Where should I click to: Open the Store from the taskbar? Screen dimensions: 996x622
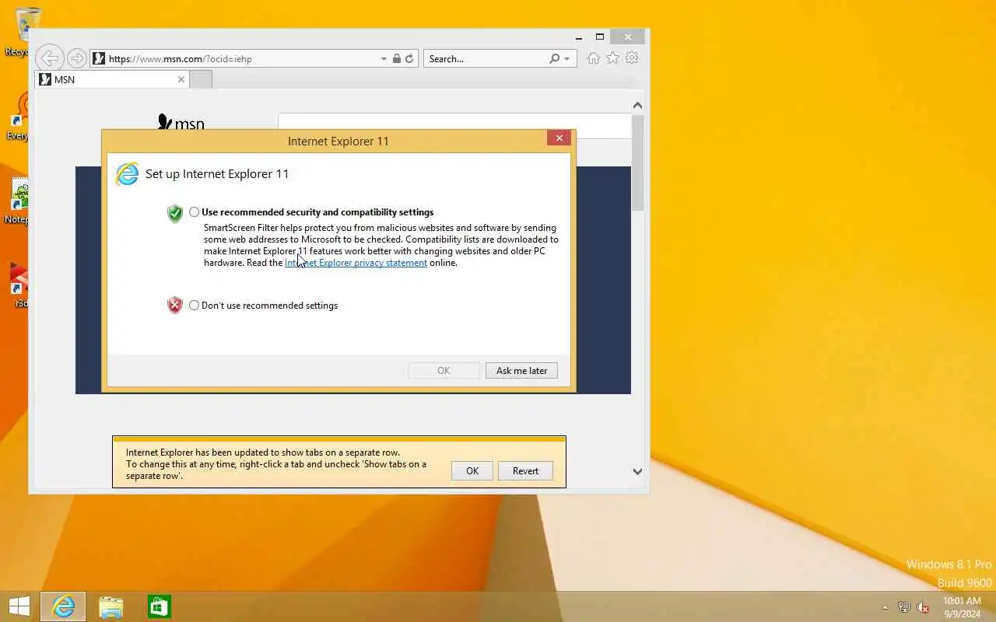160,606
